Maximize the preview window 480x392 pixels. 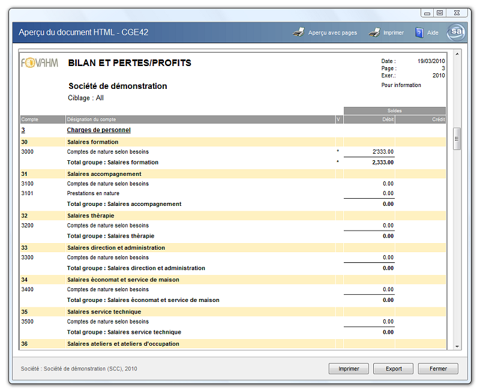(440, 13)
